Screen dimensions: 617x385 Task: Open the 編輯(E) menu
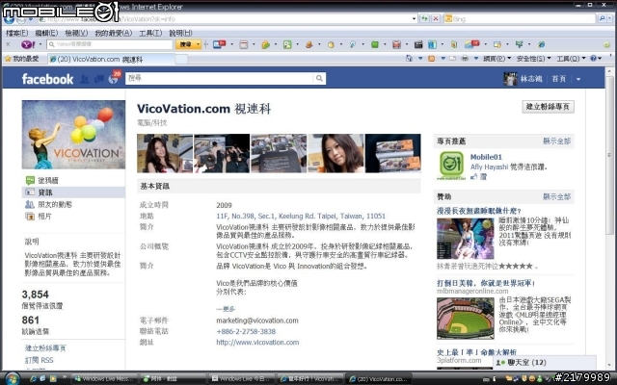click(x=46, y=33)
